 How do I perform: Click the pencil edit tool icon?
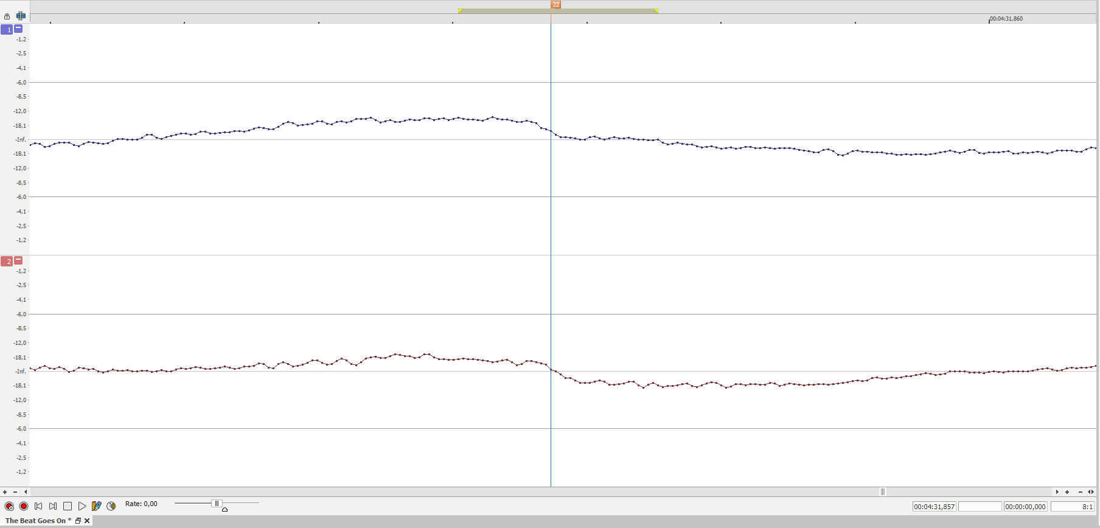[x=96, y=506]
